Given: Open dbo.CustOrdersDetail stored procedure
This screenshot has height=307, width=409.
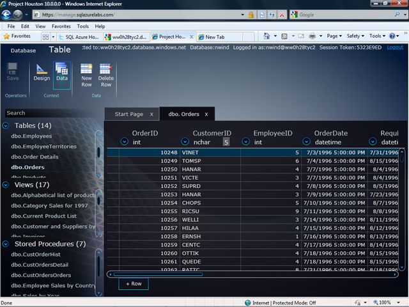Looking at the screenshot, I should pos(40,265).
